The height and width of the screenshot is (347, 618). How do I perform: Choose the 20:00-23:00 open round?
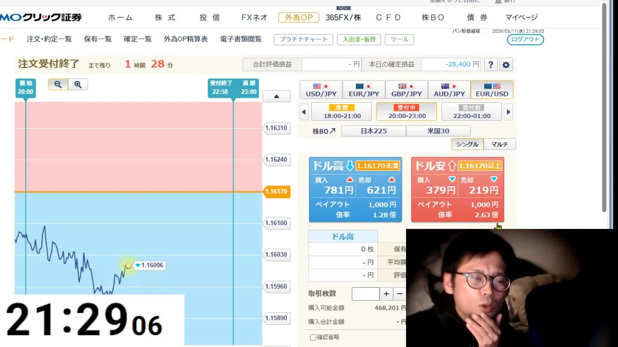coord(407,112)
